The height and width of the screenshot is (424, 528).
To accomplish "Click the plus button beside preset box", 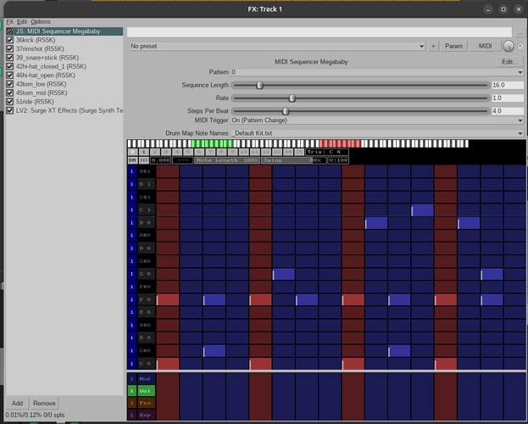I will click(x=434, y=46).
